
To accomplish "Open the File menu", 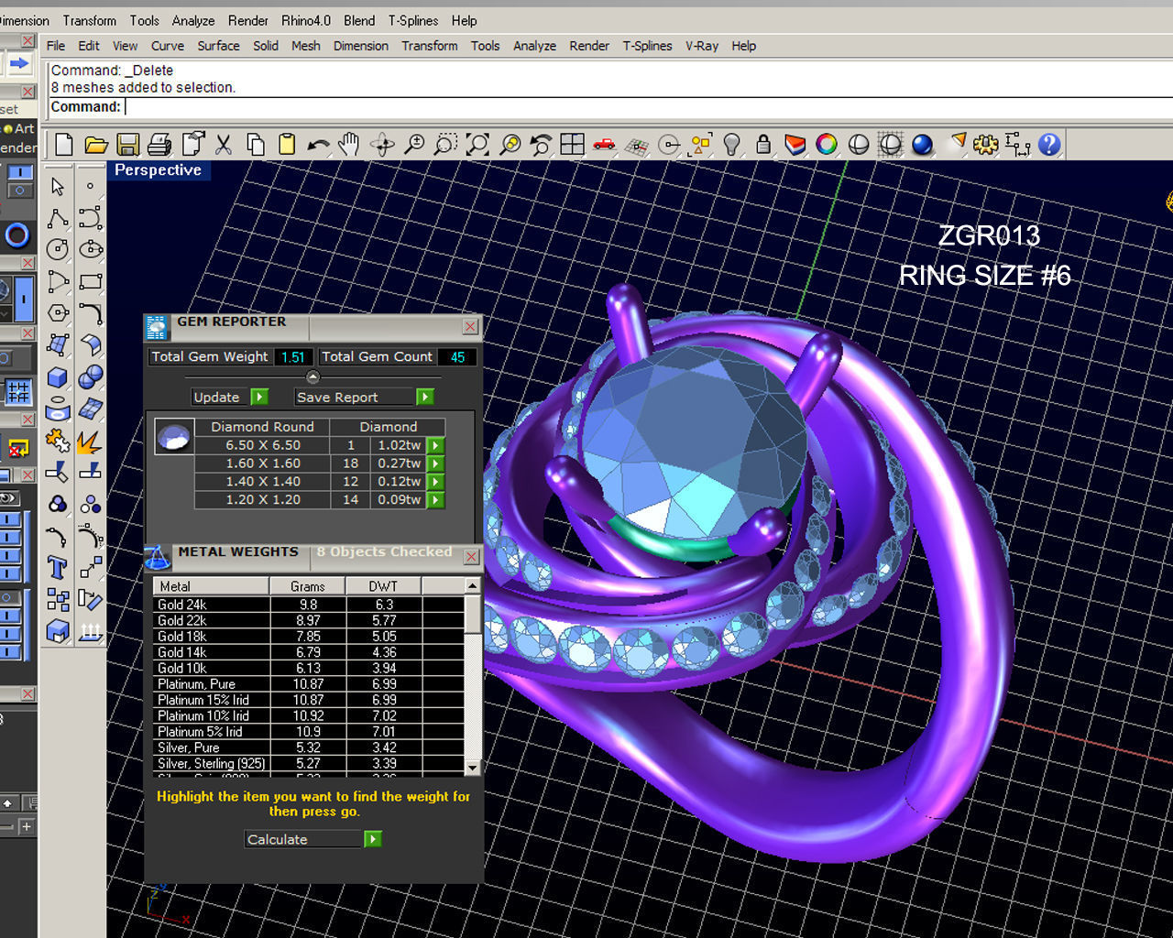I will coord(56,46).
